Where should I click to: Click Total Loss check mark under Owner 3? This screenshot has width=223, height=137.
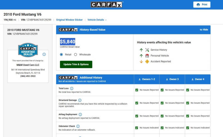pos(162,90)
